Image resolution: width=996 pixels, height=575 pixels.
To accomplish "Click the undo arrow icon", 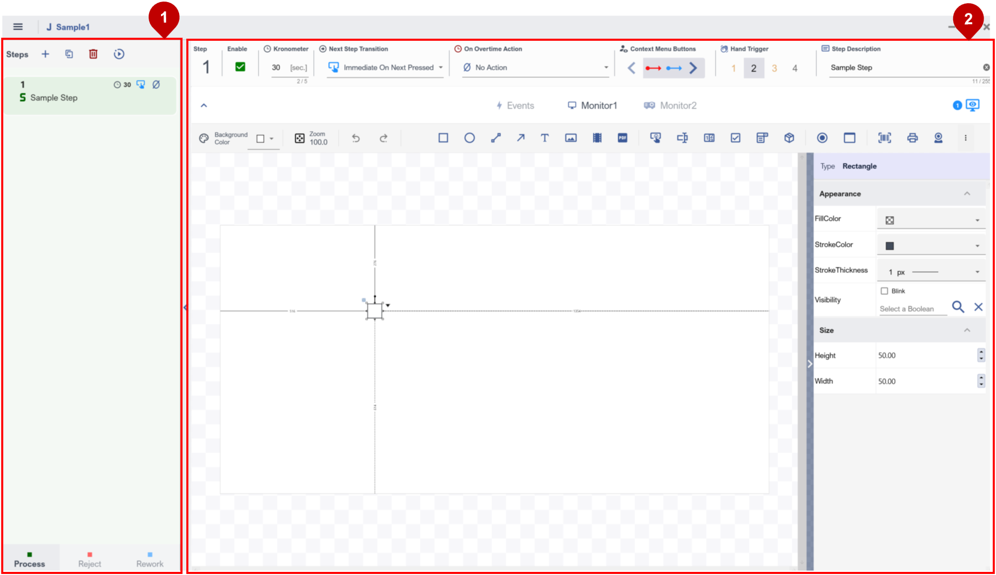I will 356,138.
